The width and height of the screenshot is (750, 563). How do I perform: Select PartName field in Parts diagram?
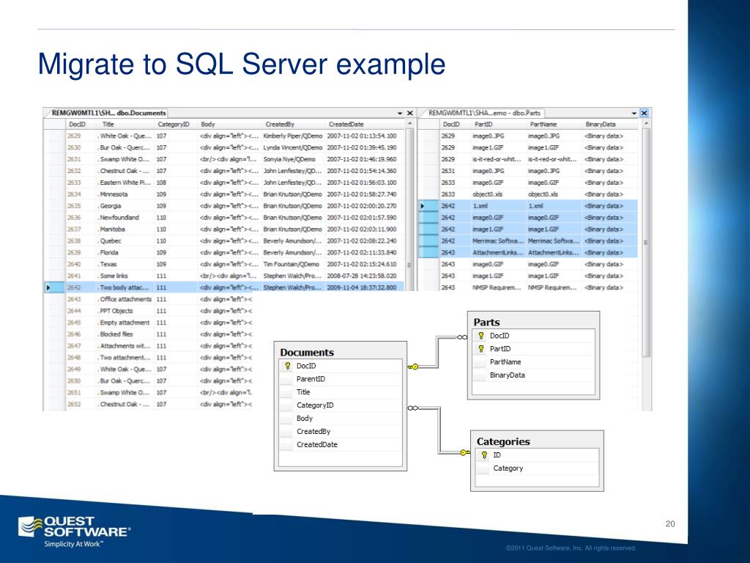(534, 362)
